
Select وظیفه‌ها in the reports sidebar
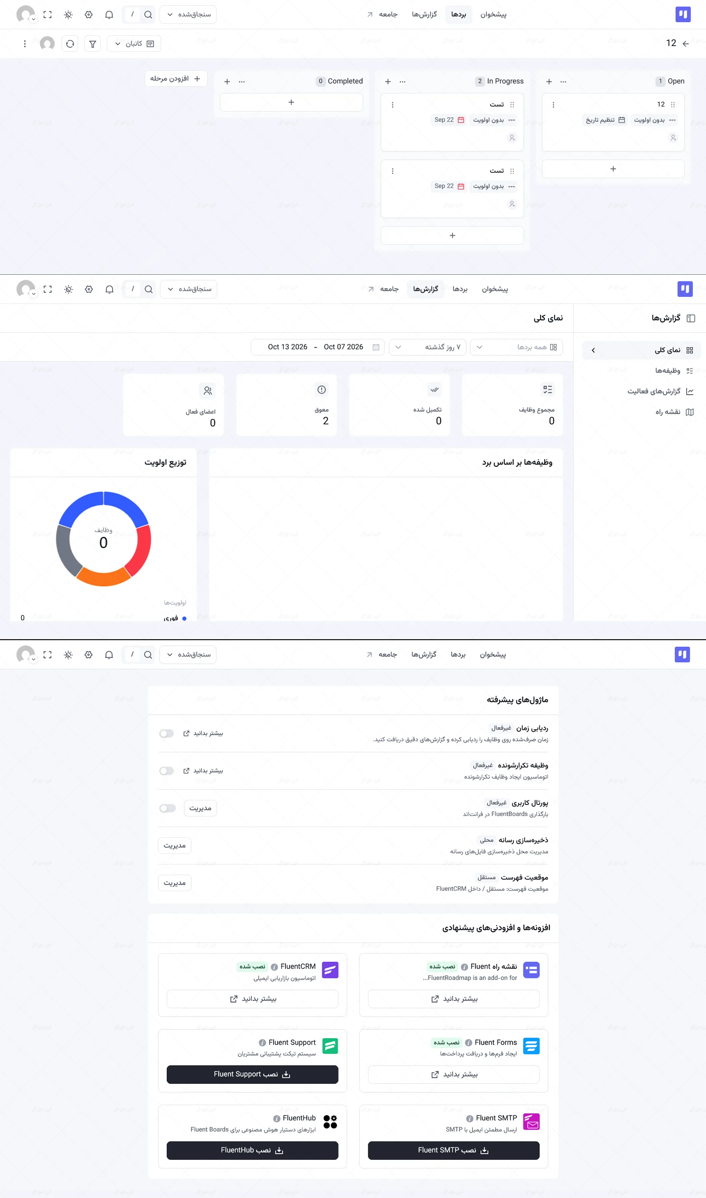(x=641, y=371)
